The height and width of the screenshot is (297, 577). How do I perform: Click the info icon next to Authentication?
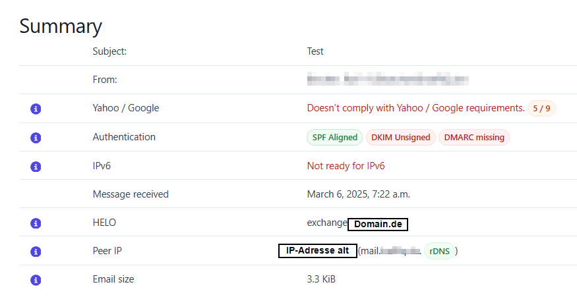[x=36, y=138]
